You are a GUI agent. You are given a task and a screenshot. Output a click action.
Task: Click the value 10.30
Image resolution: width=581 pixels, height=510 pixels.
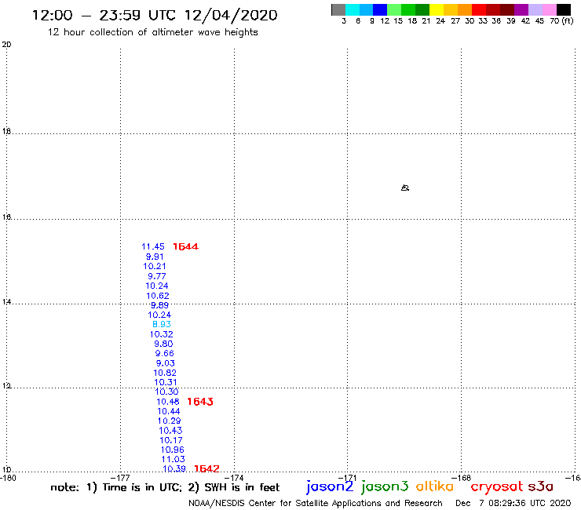pyautogui.click(x=166, y=392)
